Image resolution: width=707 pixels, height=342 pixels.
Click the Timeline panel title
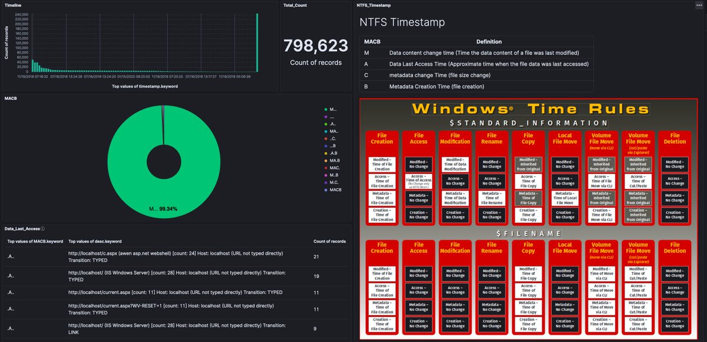14,5
